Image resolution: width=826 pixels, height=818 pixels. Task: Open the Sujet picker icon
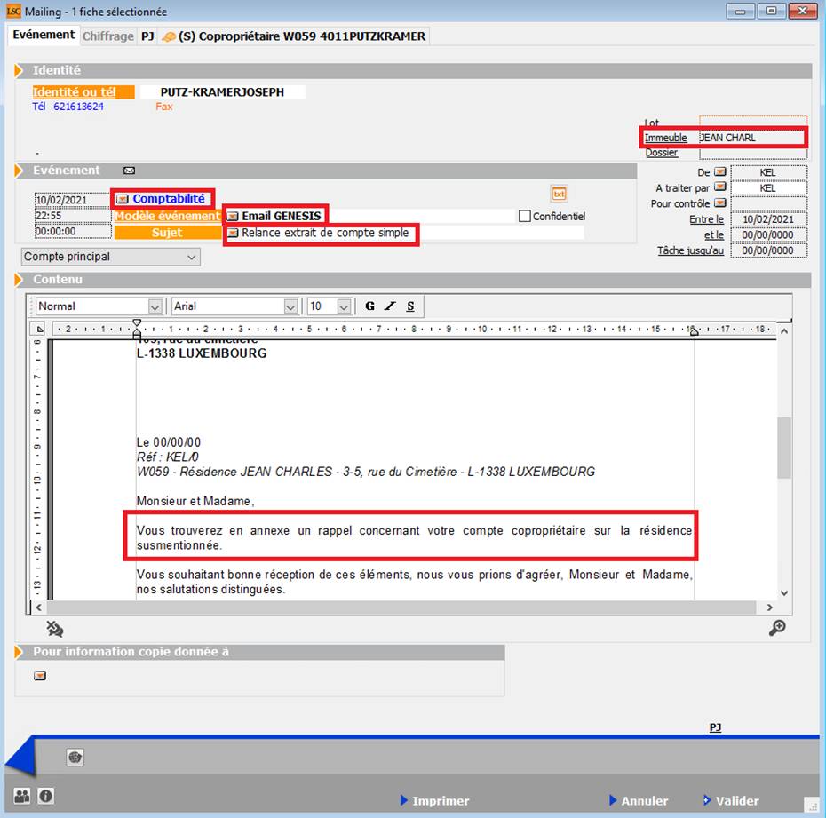233,233
